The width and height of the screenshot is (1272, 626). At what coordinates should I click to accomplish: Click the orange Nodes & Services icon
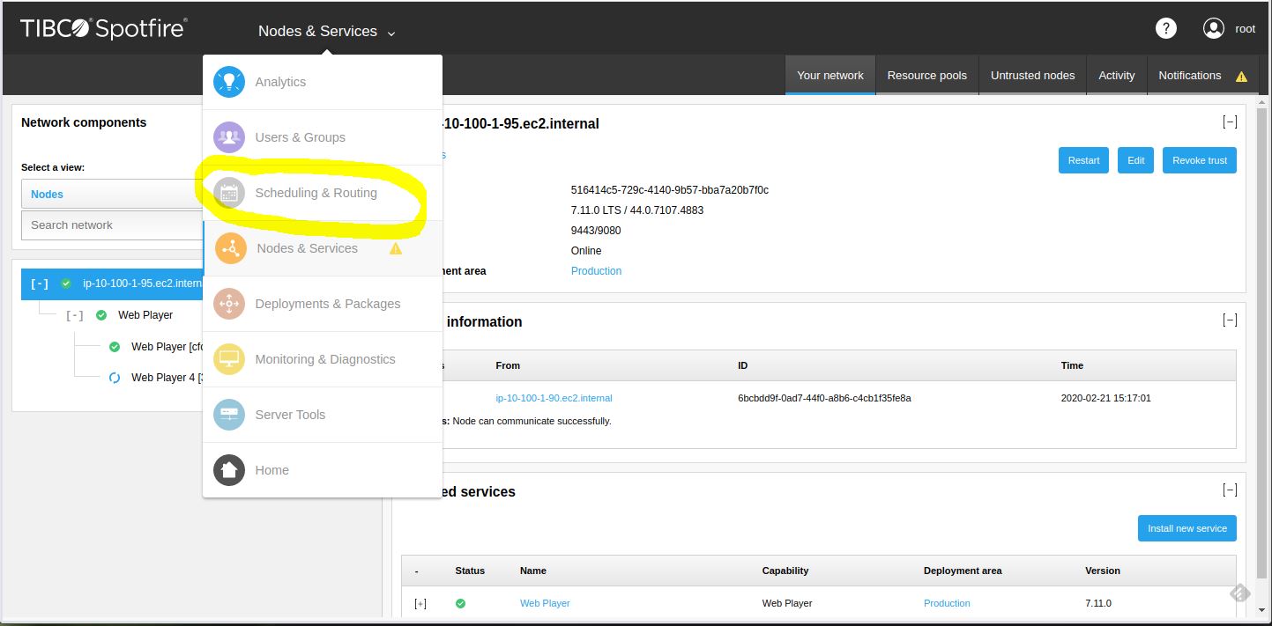pos(231,248)
